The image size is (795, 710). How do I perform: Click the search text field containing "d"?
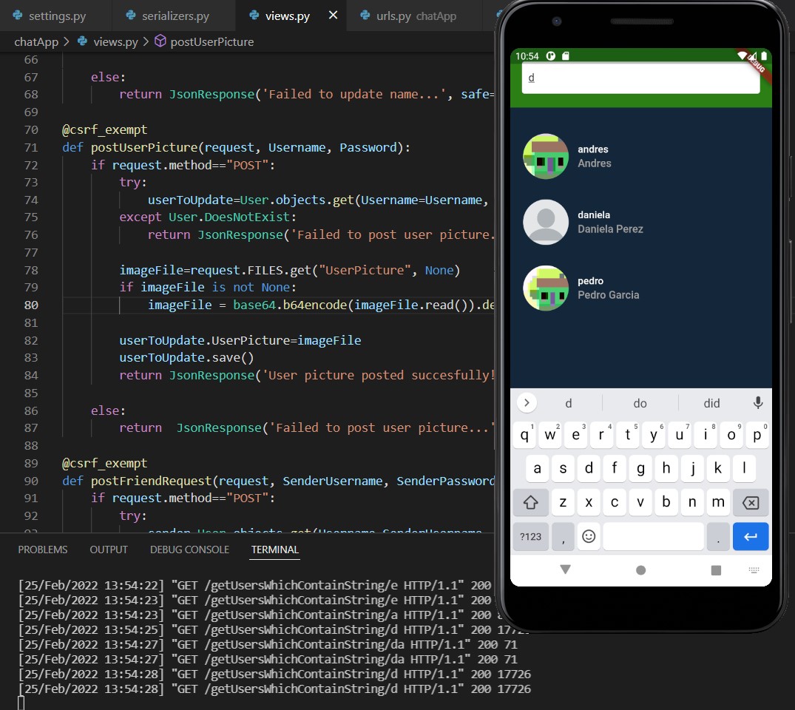(640, 78)
